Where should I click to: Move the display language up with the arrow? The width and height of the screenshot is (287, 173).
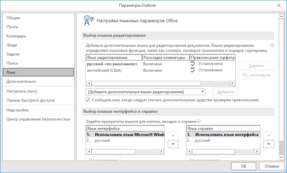pos(173,135)
